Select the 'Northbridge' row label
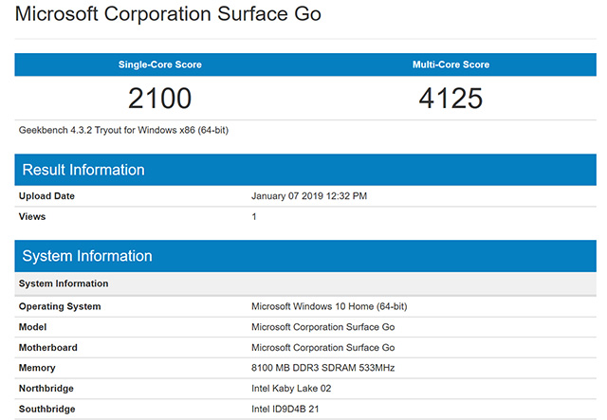Image resolution: width=607 pixels, height=420 pixels. pos(46,389)
